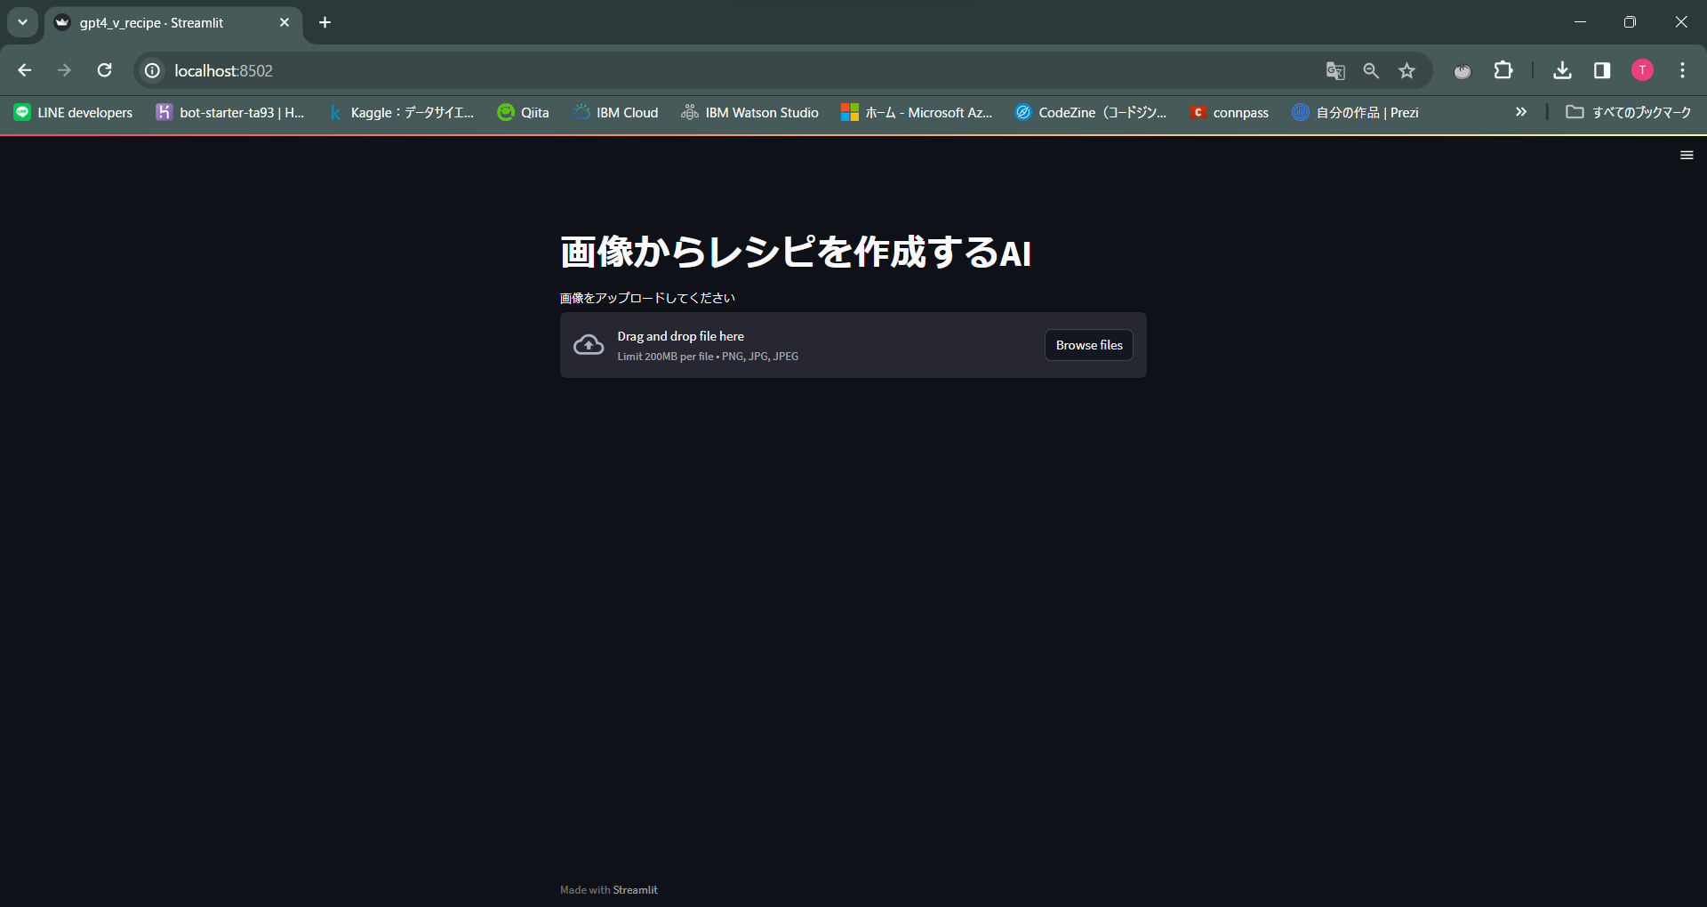
Task: Open the Microsoft Azure home bookmark
Action: point(917,112)
